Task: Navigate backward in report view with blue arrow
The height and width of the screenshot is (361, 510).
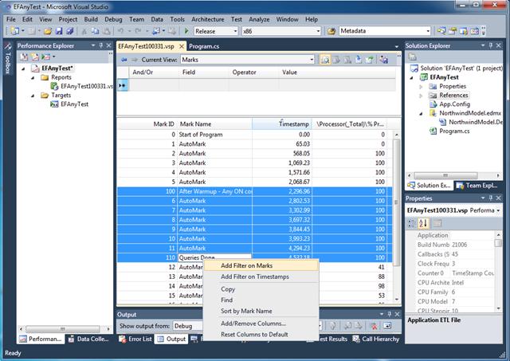Action: 124,60
